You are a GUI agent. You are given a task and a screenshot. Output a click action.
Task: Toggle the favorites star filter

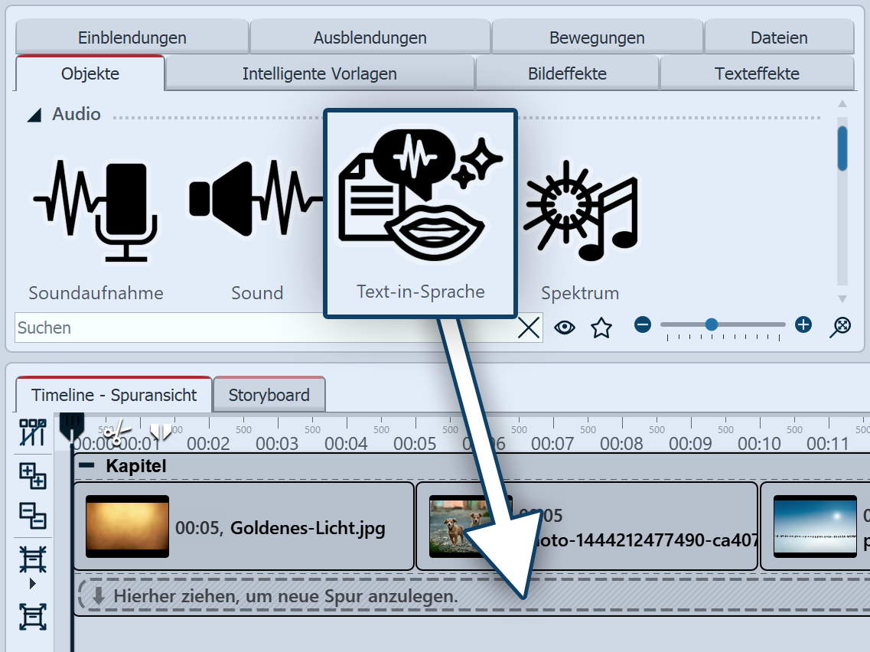click(x=601, y=327)
